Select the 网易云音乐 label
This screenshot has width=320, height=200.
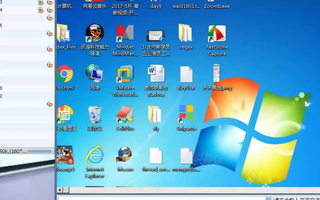point(95,6)
